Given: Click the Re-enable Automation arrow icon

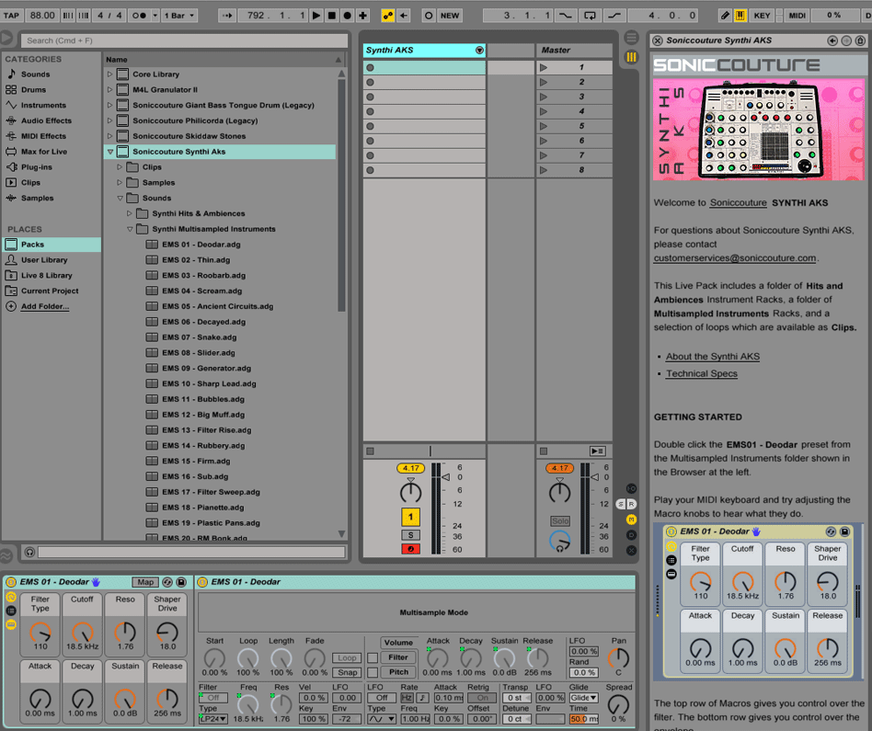Looking at the screenshot, I should tap(404, 16).
